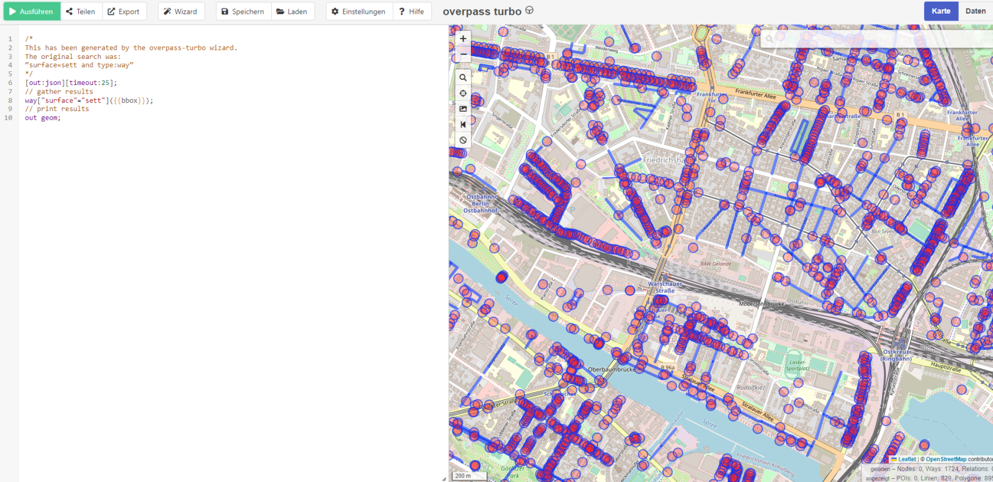Zoom in on the map
Screen dimensions: 993x482
tap(463, 38)
